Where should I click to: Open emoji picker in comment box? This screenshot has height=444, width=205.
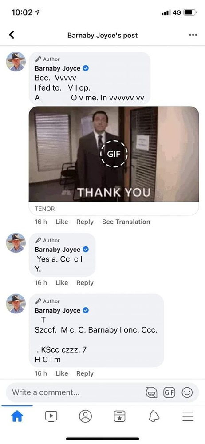tap(187, 392)
